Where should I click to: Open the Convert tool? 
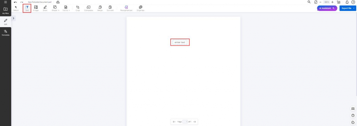110,8
